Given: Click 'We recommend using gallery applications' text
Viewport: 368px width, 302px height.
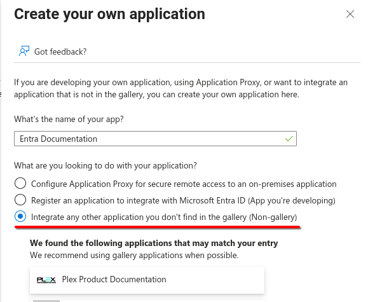Looking at the screenshot, I should (x=134, y=255).
